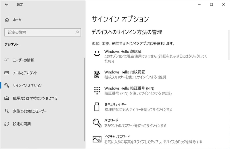Click the USB security key icon
Viewport: 230px width, 149px height.
(x=97, y=107)
